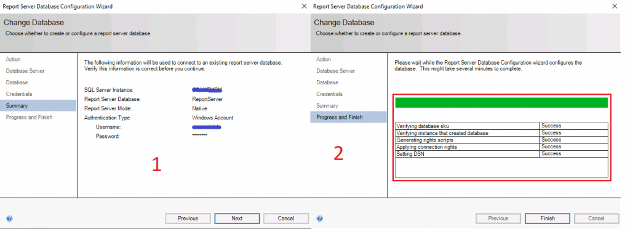
Task: Select Summary step in left wizard sidebar
Action: (38, 106)
